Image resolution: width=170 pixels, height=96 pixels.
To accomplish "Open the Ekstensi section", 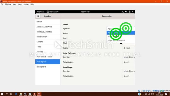I will [48, 42].
